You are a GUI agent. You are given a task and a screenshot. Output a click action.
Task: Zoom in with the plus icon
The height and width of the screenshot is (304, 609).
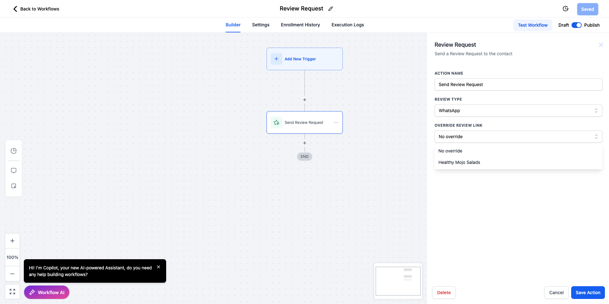pyautogui.click(x=12, y=241)
